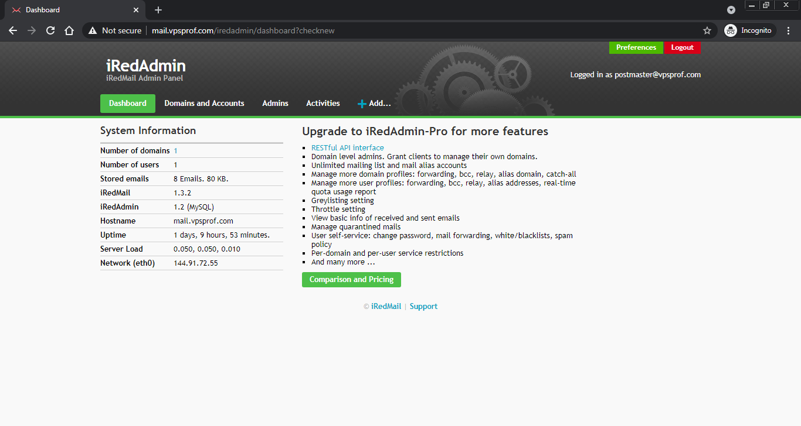Open the Support footer link
This screenshot has width=801, height=426.
(x=423, y=306)
